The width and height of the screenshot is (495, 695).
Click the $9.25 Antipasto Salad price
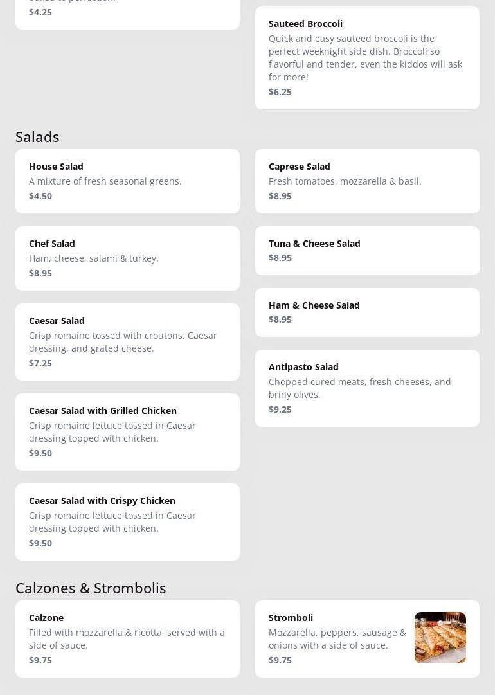(280, 409)
